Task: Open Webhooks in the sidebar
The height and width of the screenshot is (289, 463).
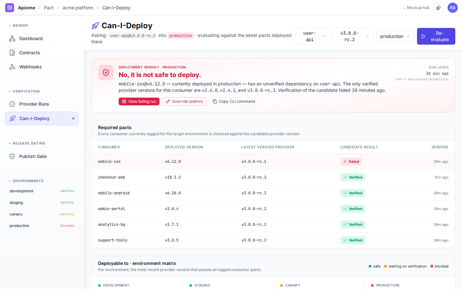Action: (42, 67)
